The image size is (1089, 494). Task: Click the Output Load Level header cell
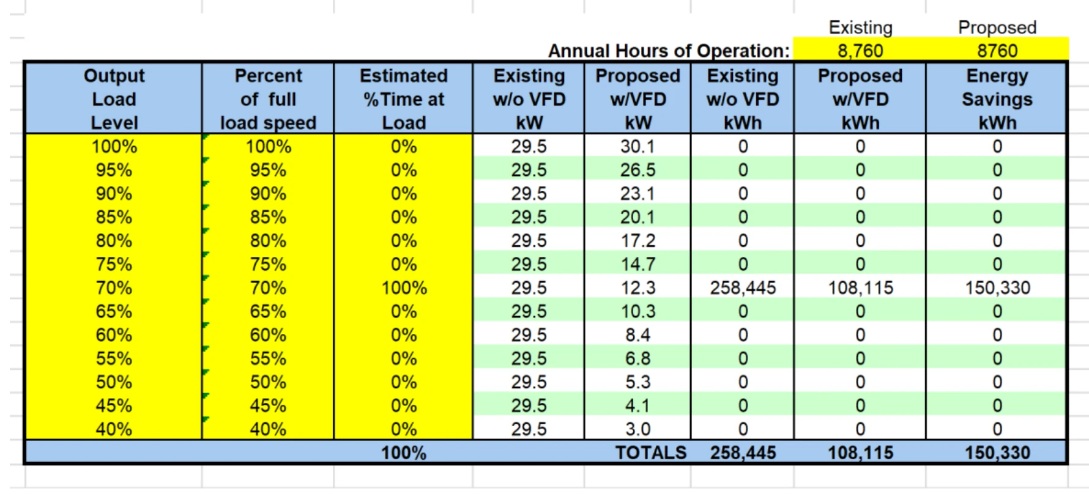coord(114,98)
